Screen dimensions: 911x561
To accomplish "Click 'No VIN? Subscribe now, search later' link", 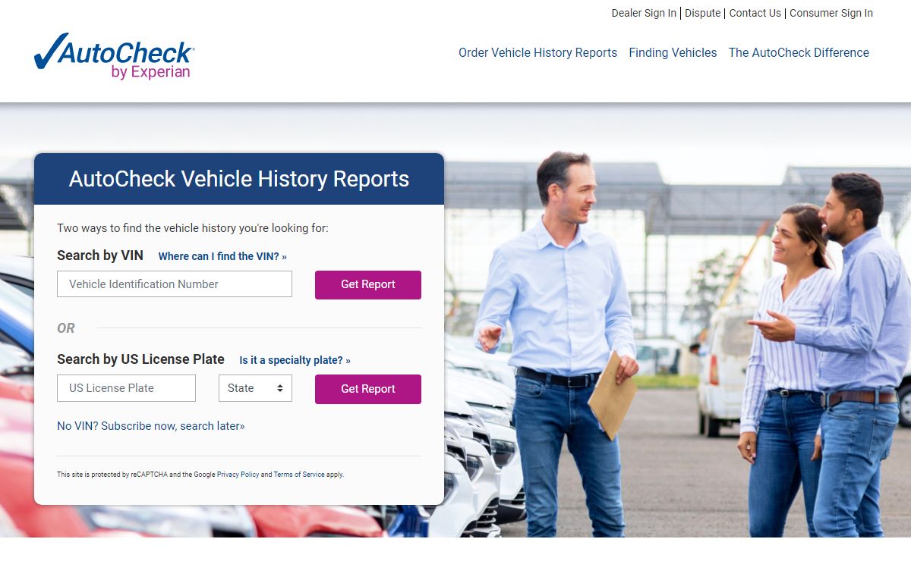I will [x=151, y=426].
